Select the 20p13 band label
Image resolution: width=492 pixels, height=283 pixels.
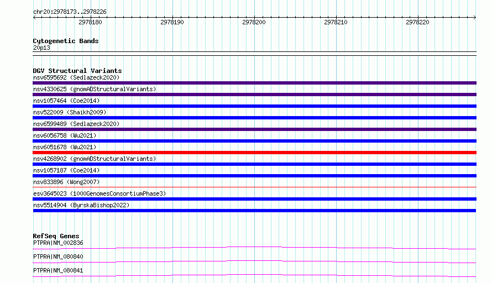pos(41,48)
